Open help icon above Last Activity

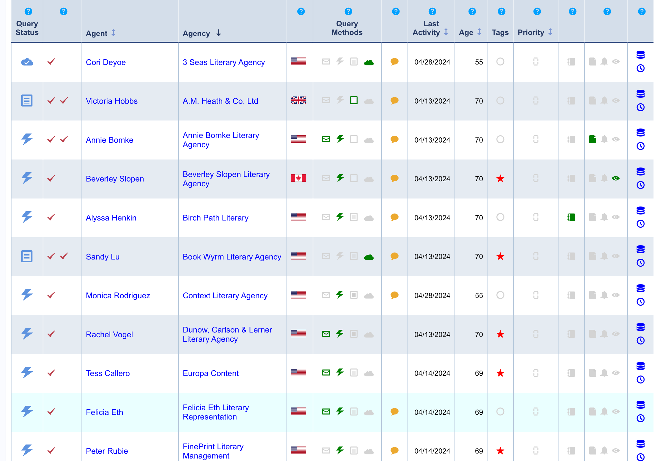(432, 11)
